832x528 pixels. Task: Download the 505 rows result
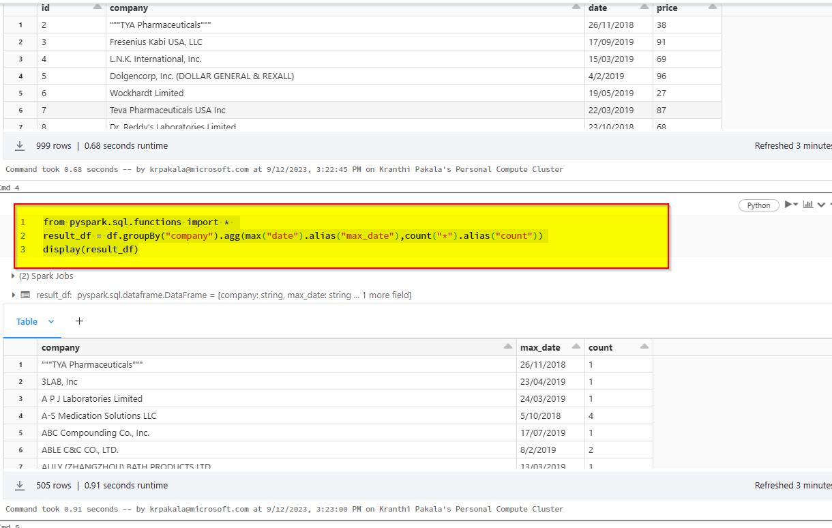point(20,485)
